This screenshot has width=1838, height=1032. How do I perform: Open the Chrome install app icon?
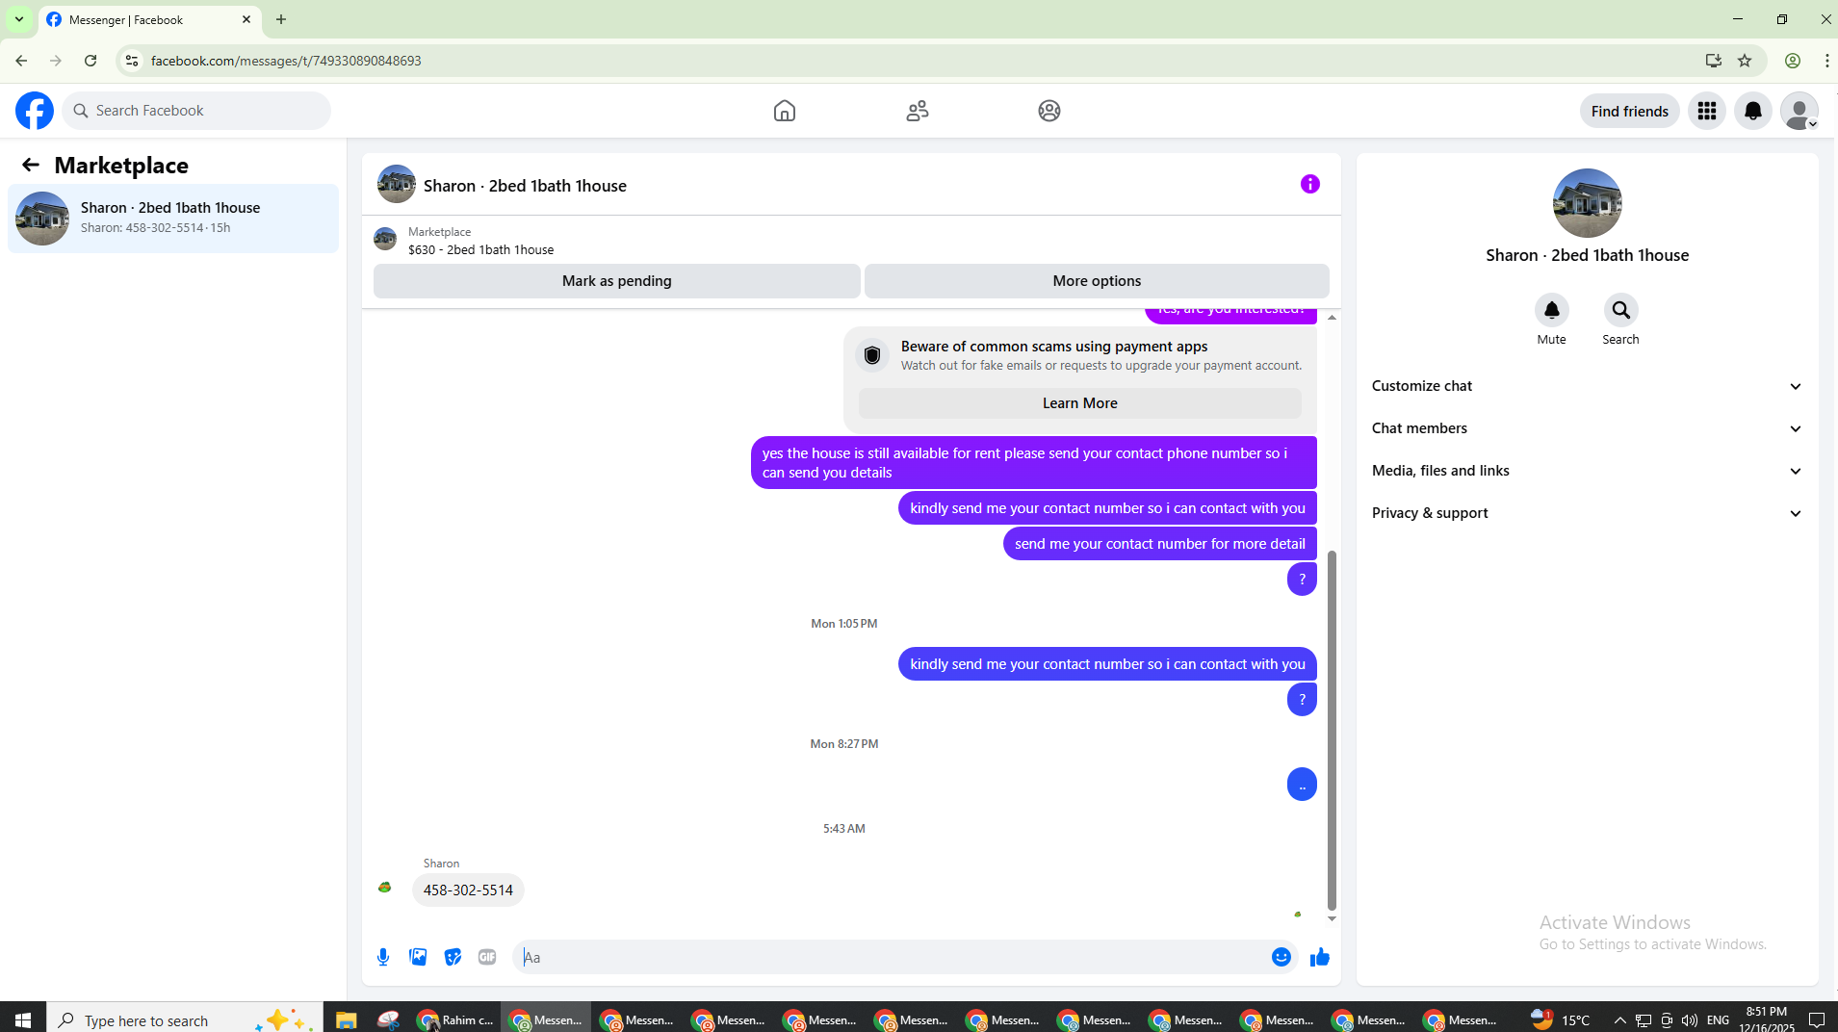coord(1714,61)
